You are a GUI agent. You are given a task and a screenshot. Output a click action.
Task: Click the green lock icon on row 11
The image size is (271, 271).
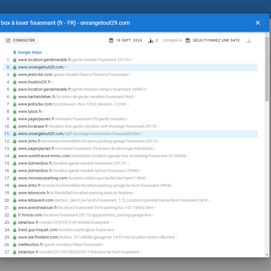(x=15, y=134)
